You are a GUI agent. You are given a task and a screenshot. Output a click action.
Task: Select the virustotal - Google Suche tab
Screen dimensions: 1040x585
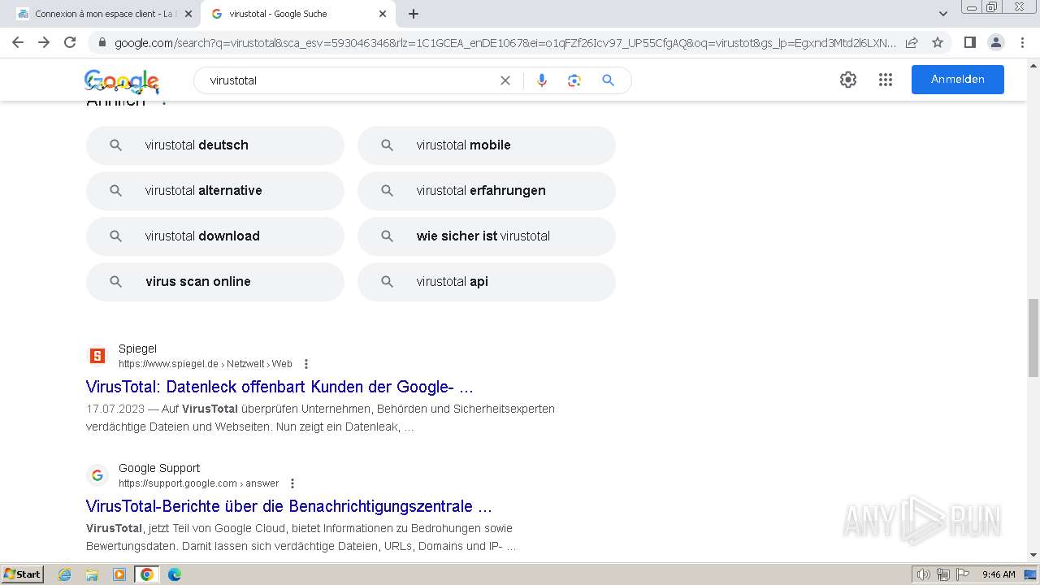[x=297, y=14]
